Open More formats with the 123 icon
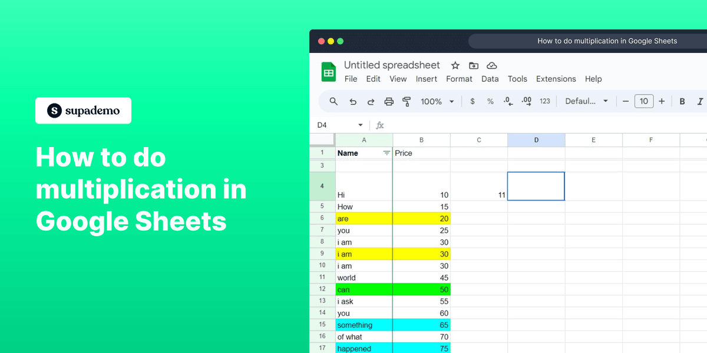Image resolution: width=707 pixels, height=353 pixels. 545,101
